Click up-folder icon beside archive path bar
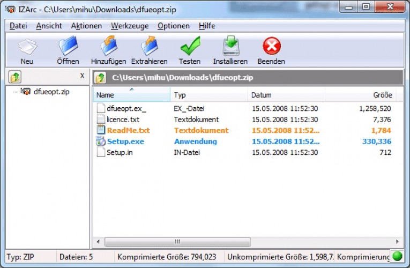The image size is (410, 268). tap(100, 78)
